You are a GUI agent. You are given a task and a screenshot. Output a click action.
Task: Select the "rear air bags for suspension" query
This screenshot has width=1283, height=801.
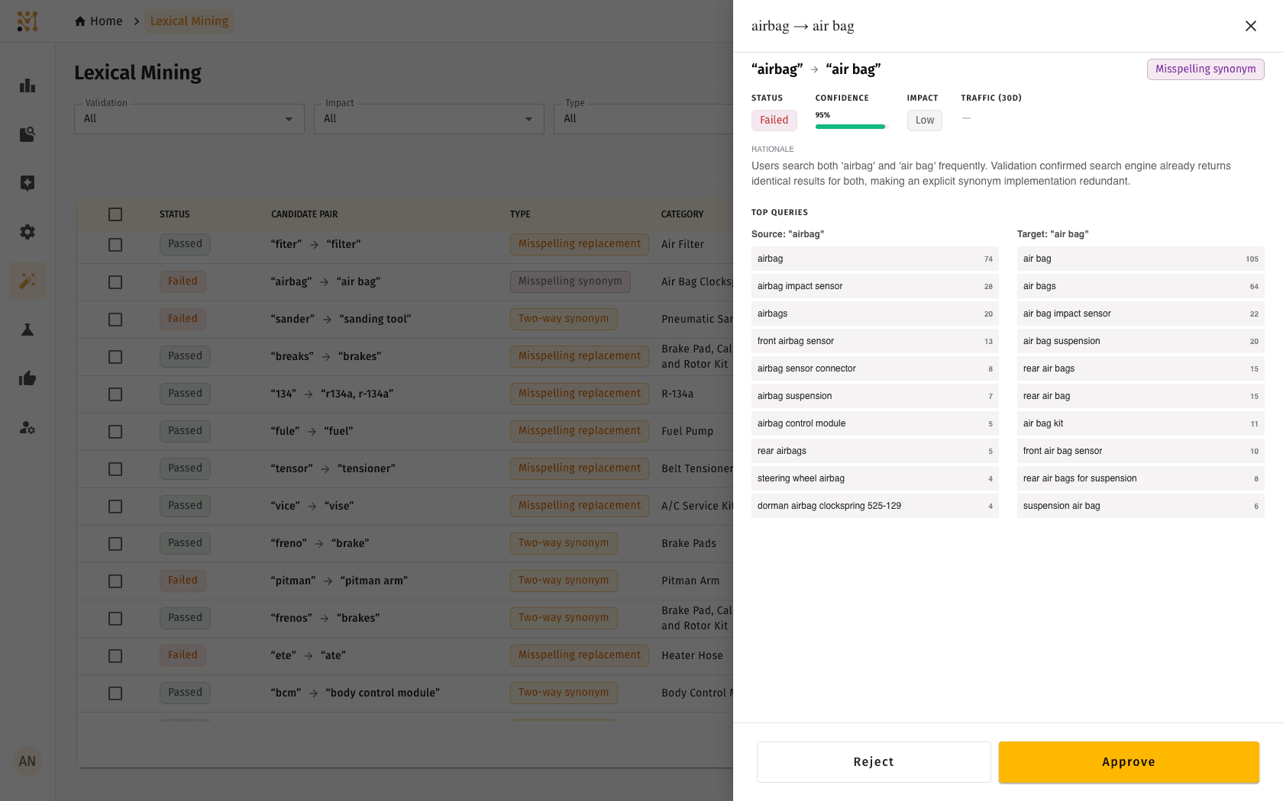click(x=1141, y=478)
